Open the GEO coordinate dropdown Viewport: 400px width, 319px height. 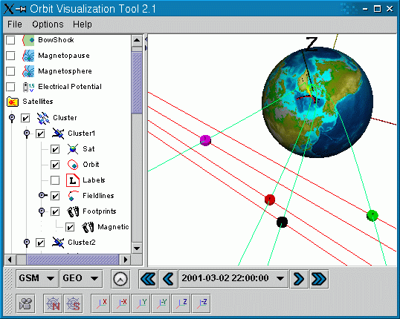click(81, 278)
